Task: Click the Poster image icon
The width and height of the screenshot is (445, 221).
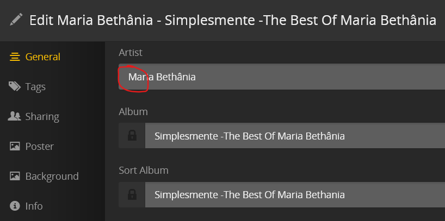Action: click(15, 146)
